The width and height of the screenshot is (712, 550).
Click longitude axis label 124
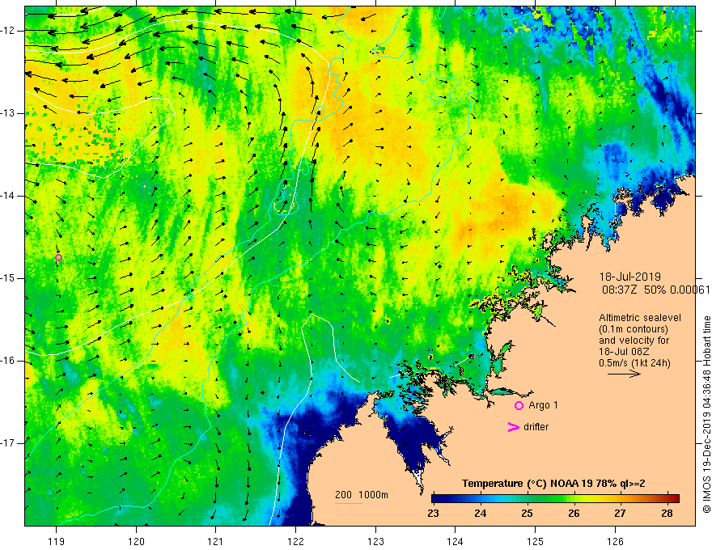point(456,541)
